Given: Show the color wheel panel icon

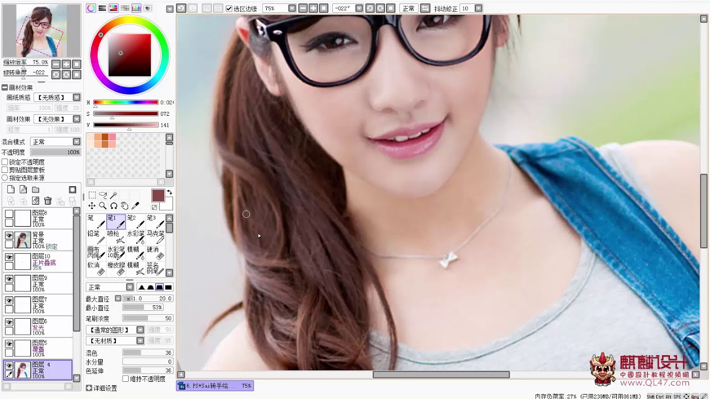Looking at the screenshot, I should click(x=91, y=8).
